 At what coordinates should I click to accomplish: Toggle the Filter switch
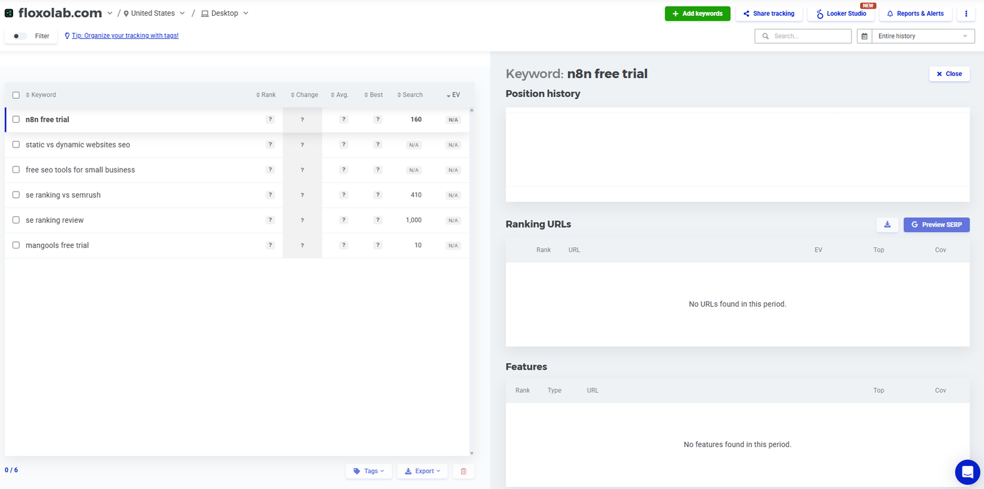pos(20,36)
